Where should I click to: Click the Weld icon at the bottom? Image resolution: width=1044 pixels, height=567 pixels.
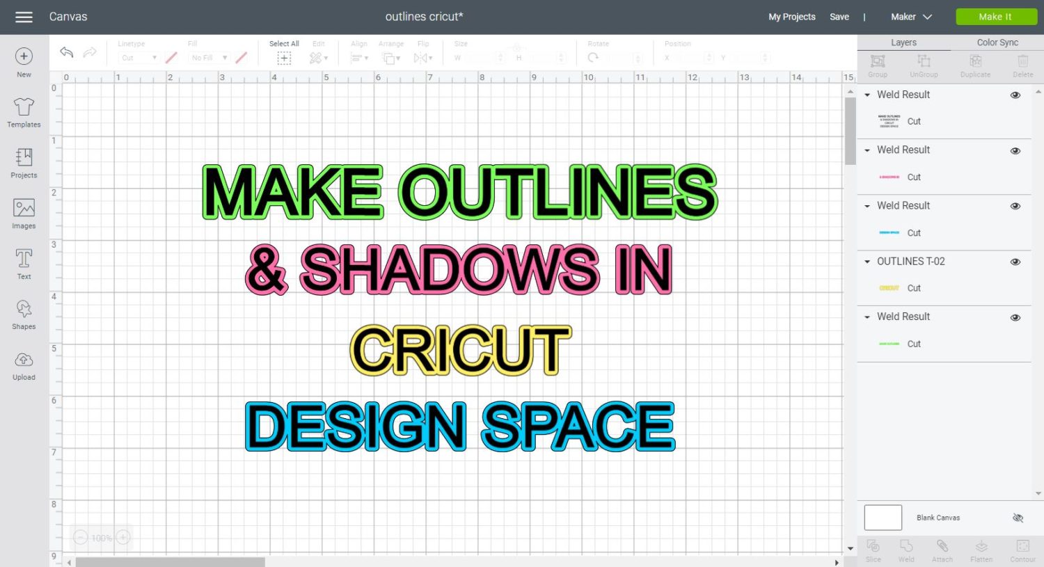point(906,550)
